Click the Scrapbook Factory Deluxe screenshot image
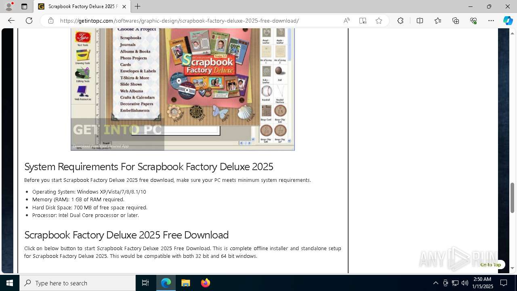The width and height of the screenshot is (517, 291). (183, 89)
